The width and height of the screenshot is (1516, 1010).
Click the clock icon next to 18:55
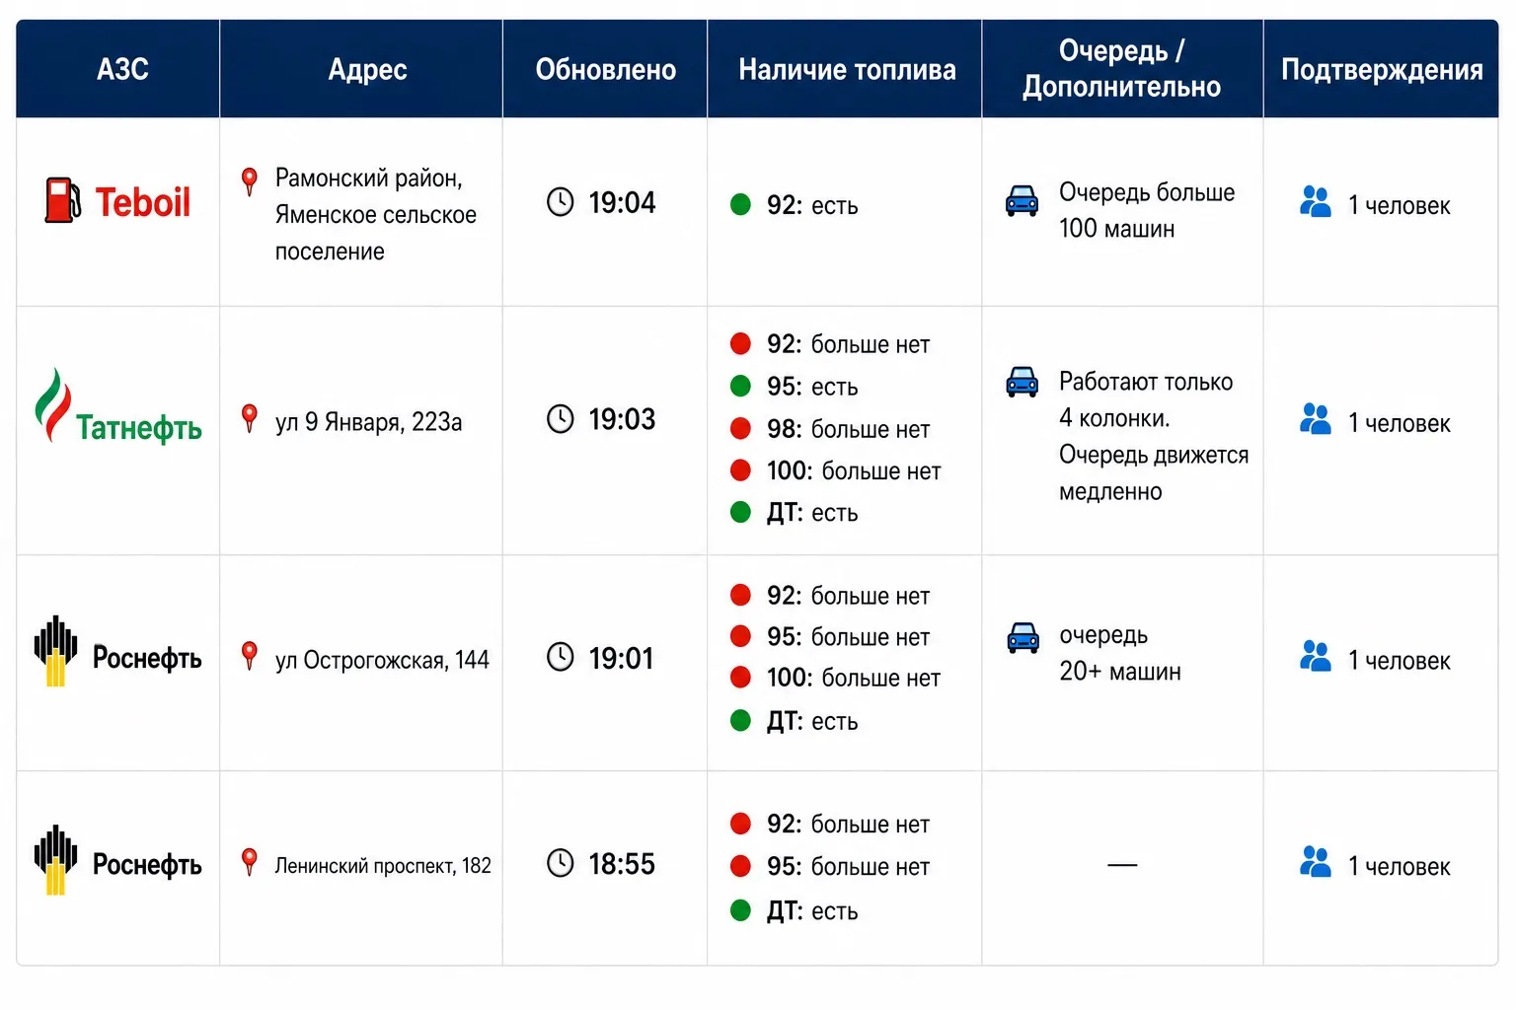(561, 863)
